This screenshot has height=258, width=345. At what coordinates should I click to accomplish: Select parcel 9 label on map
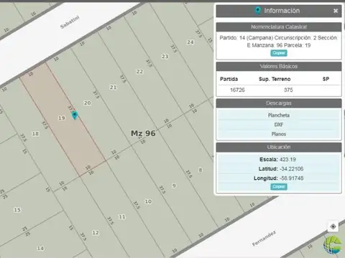coord(174,186)
